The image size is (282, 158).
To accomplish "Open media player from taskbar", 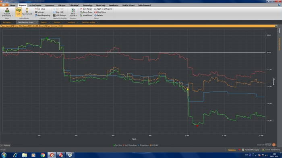I will (33, 155).
